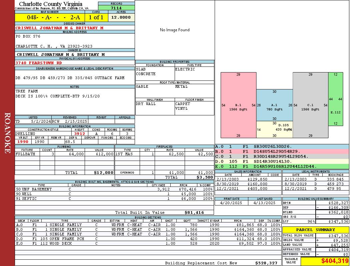Click taxable value $404,319 in red
Screen dimensions: 350x266
click(x=335, y=261)
